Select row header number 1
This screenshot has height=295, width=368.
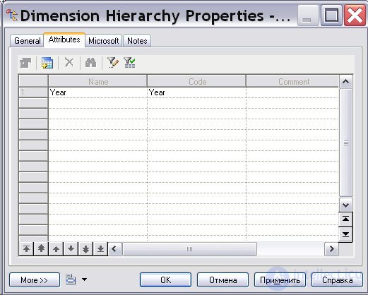pyautogui.click(x=33, y=92)
